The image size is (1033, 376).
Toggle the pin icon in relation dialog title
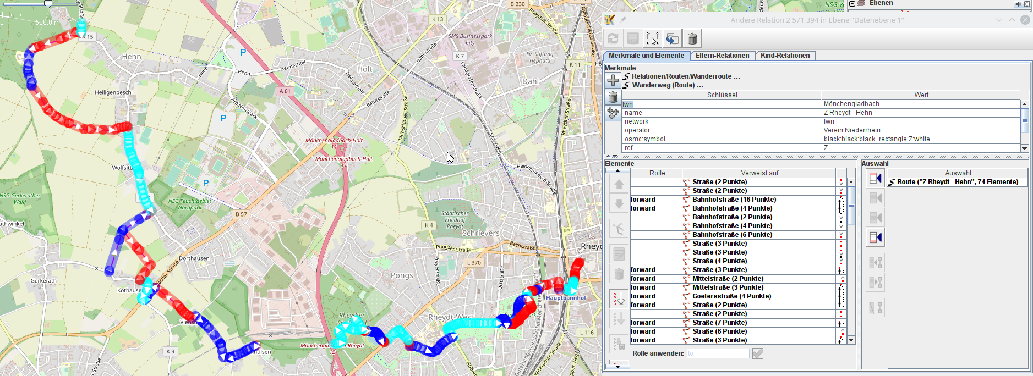click(623, 20)
